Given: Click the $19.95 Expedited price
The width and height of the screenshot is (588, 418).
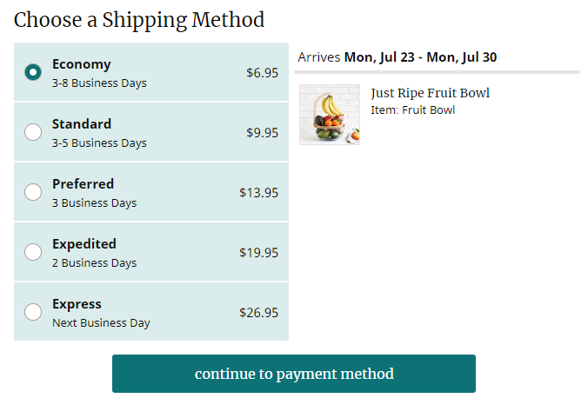Looking at the screenshot, I should click(258, 252).
